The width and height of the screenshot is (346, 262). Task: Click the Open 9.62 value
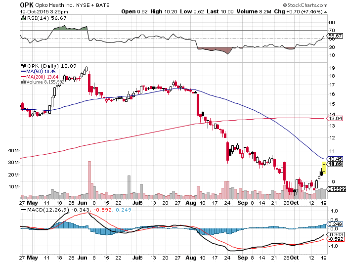[134, 11]
